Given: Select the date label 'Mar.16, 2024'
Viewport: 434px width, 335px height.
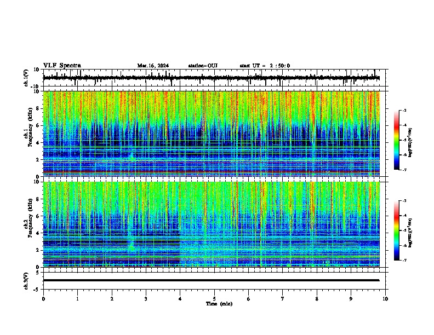Looking at the screenshot, I should [153, 66].
